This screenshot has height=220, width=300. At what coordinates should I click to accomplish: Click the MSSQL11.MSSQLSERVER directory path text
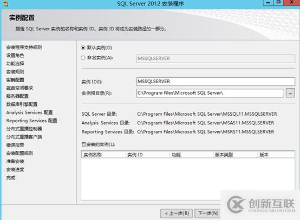207,114
